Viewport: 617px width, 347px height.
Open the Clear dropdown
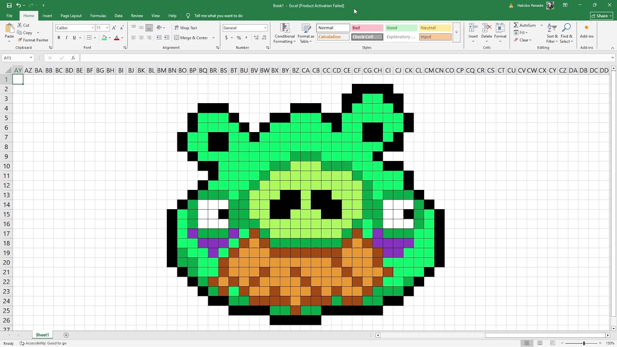click(523, 40)
